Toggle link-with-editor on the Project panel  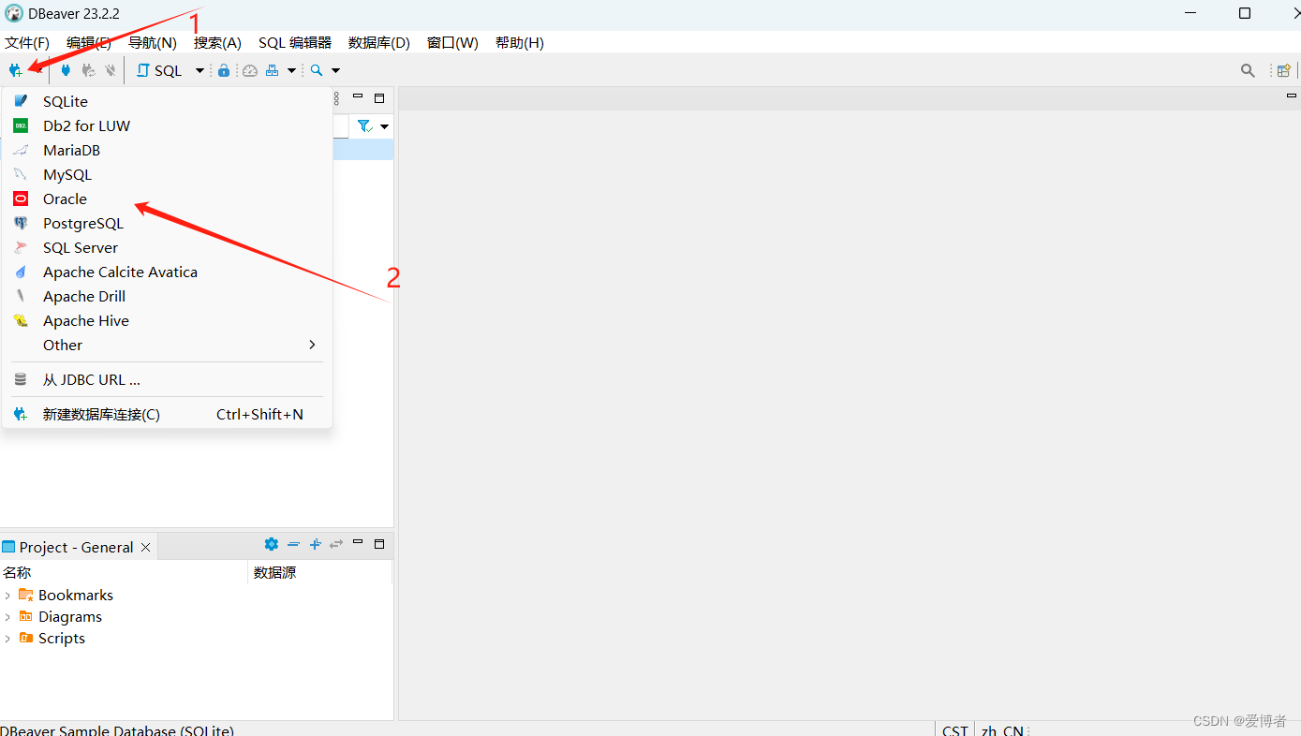(336, 544)
